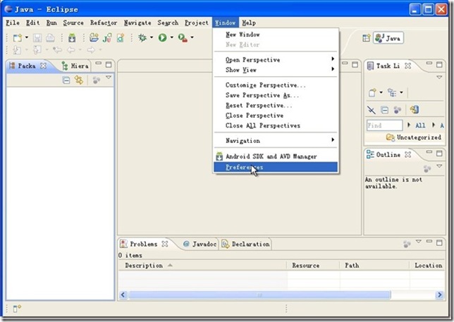Image resolution: width=454 pixels, height=322 pixels.
Task: Select Save Perspective As menu entry
Action: 276,95
